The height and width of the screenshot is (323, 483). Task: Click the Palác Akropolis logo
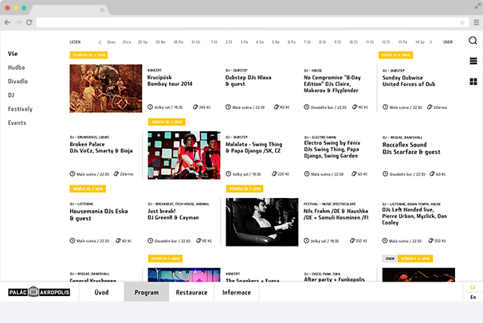39,293
